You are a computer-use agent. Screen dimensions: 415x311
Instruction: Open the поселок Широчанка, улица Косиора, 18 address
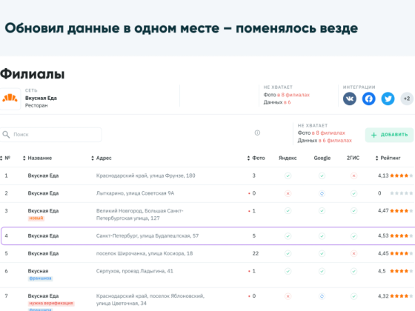[x=145, y=253]
